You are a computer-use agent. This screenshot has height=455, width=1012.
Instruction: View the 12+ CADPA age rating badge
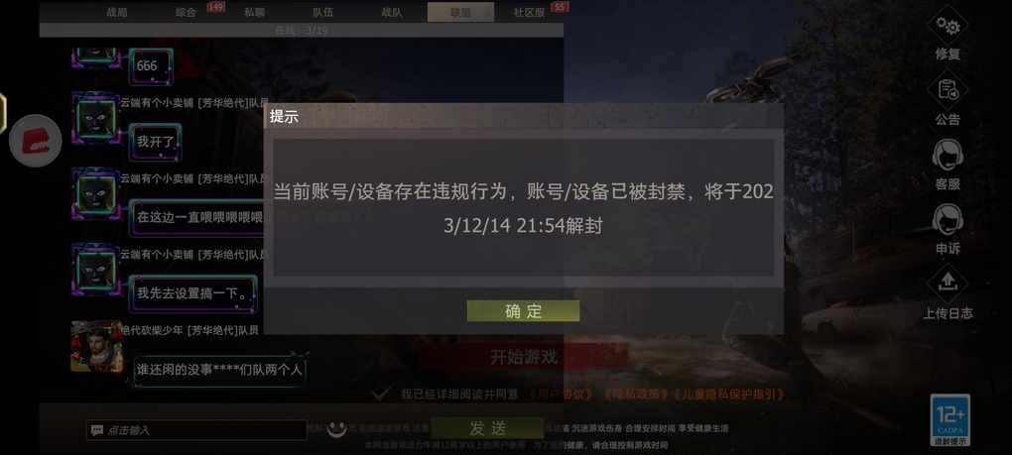pos(950,420)
